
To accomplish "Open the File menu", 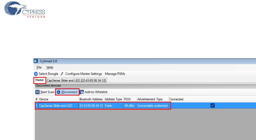I will coord(39,67).
